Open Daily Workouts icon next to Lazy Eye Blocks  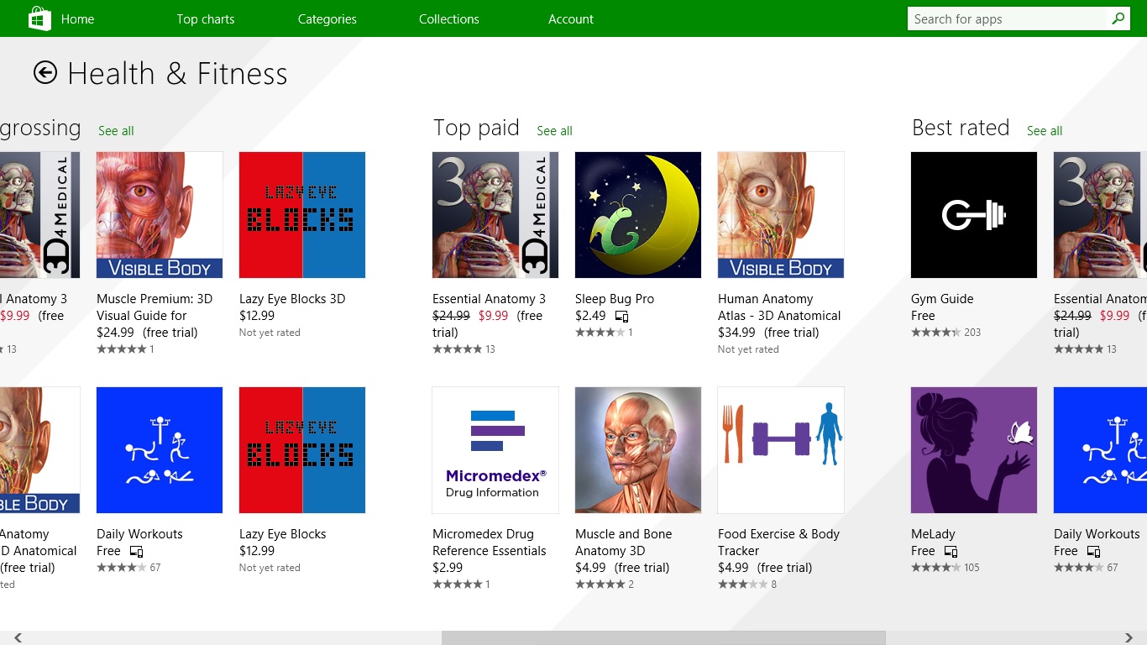[160, 450]
